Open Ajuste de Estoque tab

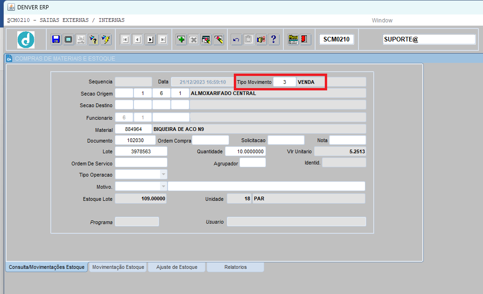(x=177, y=267)
